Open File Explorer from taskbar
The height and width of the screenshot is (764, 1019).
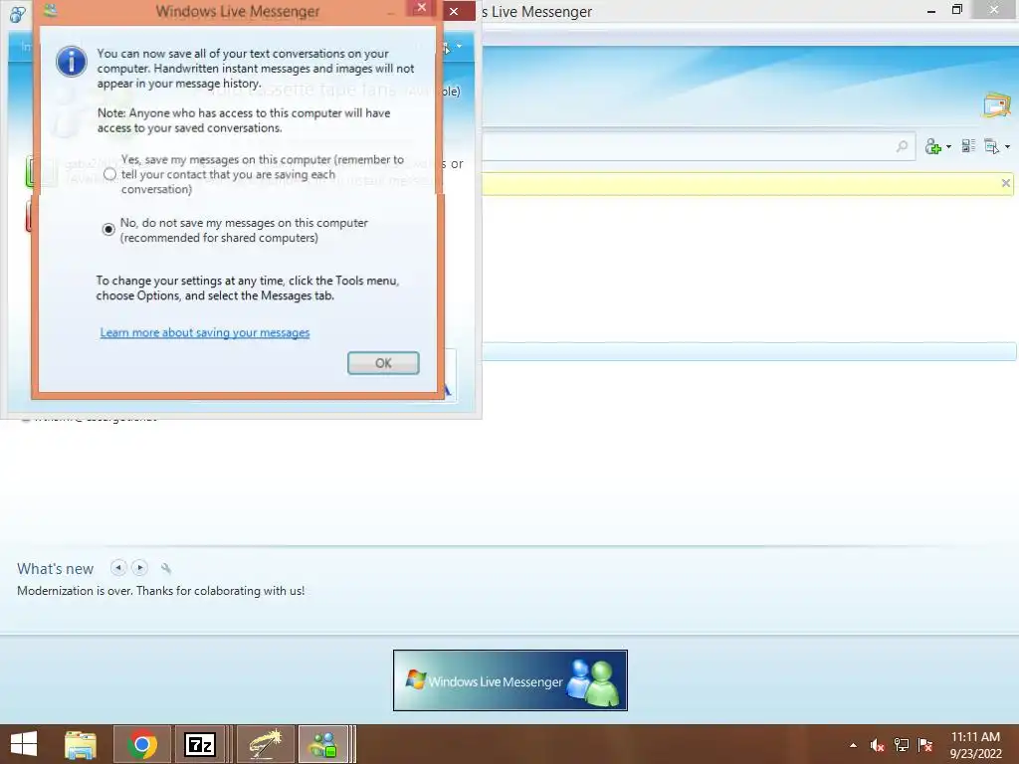[81, 744]
